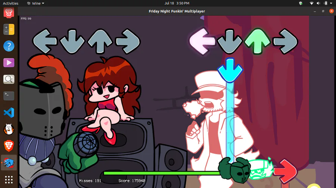This screenshot has height=188, width=336.
Task: Open the Activities overview
Action: click(x=10, y=3)
